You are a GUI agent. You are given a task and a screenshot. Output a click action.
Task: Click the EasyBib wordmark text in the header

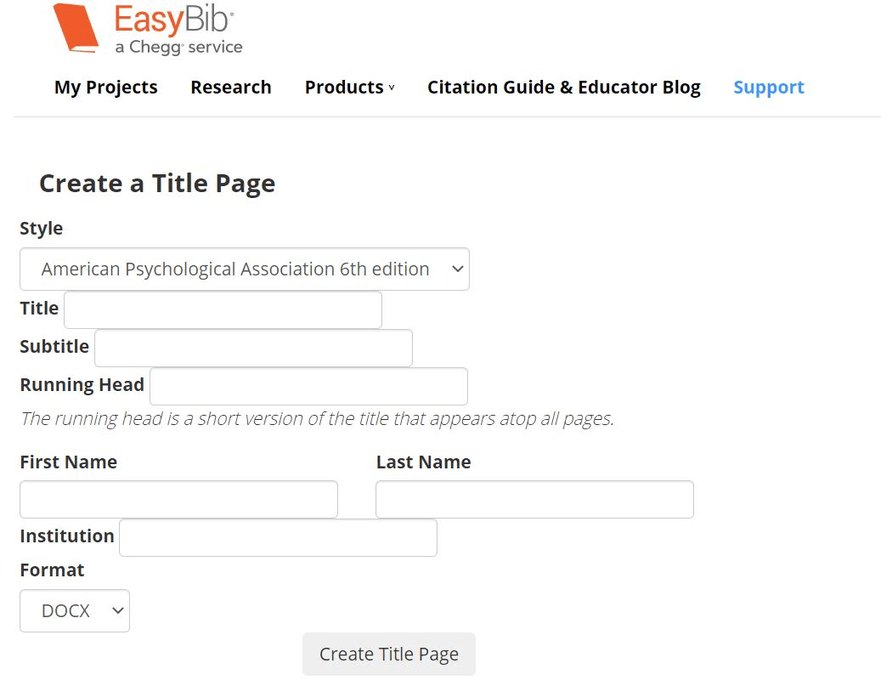[174, 20]
